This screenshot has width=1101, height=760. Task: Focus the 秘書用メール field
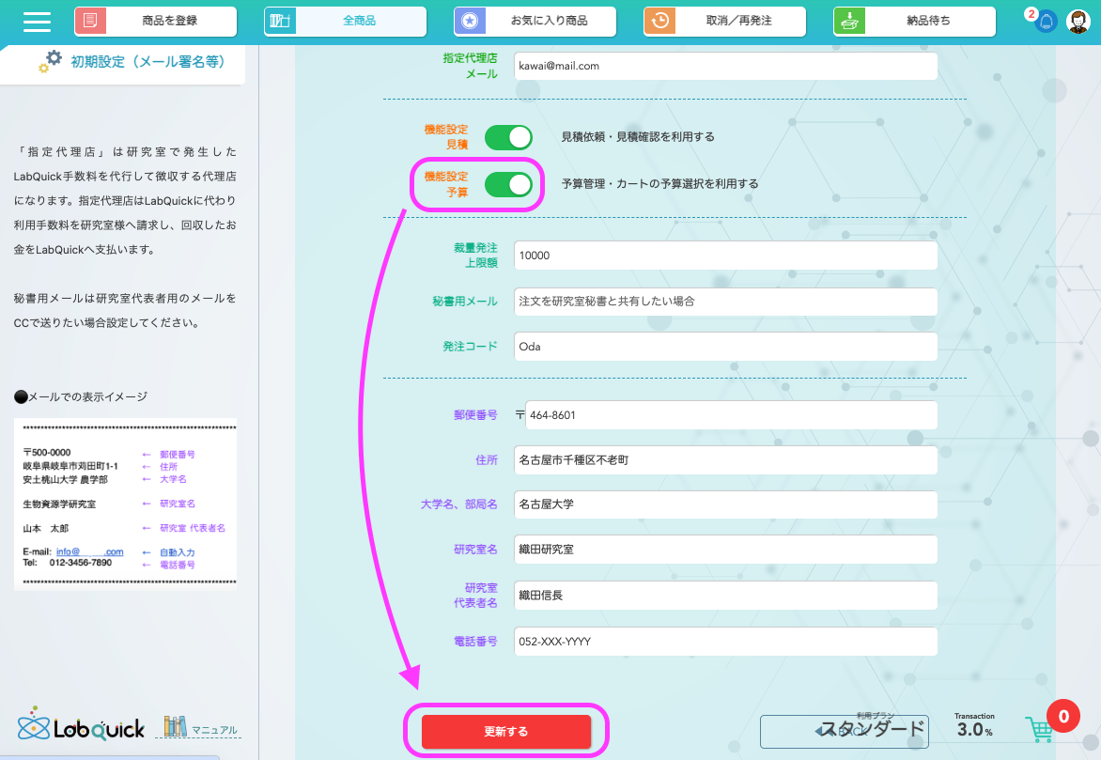tap(725, 302)
